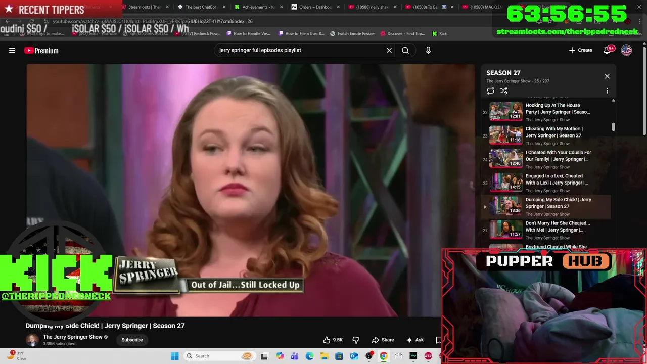The image size is (647, 364).
Task: Click the browser address bar URL
Action: (153, 21)
